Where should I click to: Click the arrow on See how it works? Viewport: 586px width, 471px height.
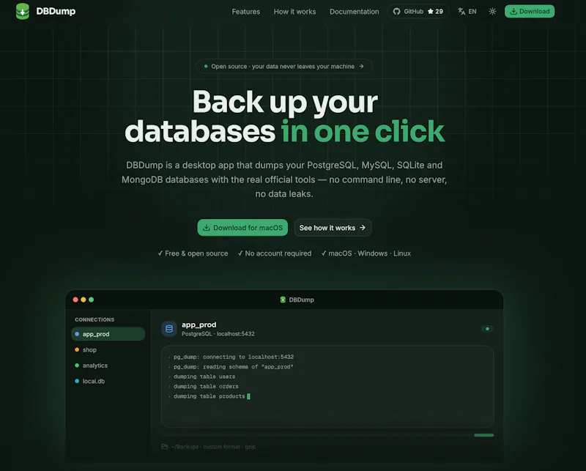point(362,228)
